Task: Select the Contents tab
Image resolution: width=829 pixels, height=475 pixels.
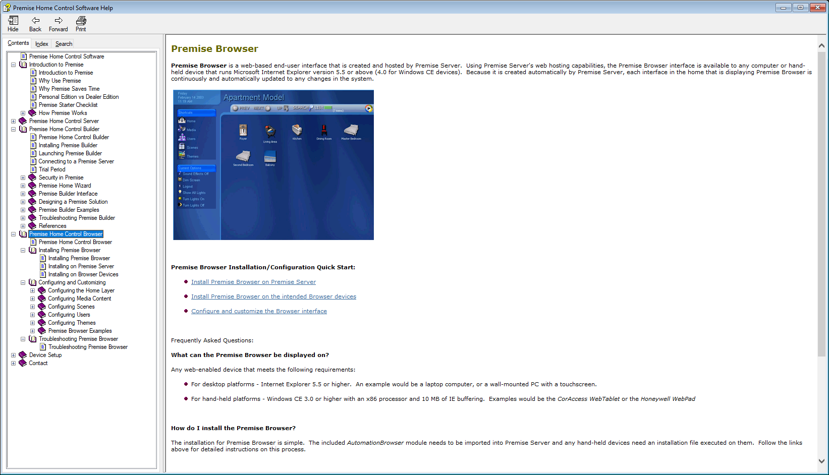Action: tap(18, 43)
